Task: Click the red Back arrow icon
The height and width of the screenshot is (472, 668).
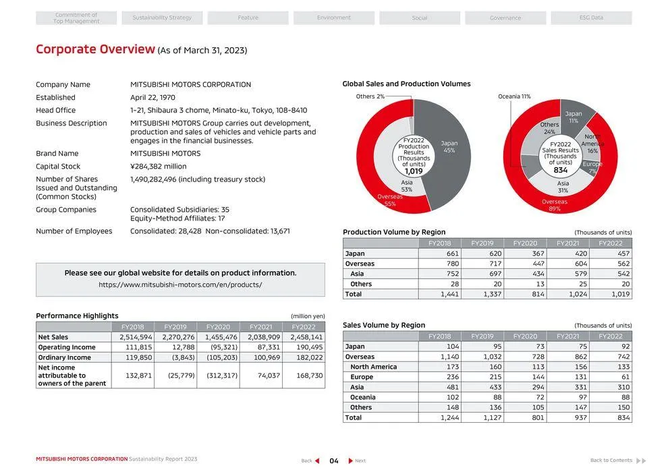Action: (318, 460)
